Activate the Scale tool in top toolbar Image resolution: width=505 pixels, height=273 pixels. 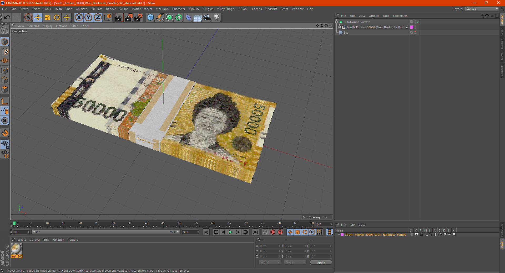coord(47,18)
